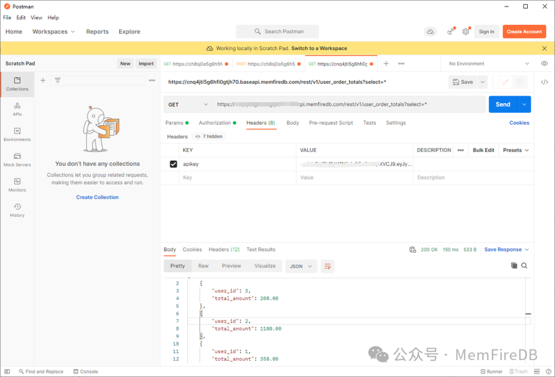Viewport: 555px width, 377px height.
Task: Click the Send button
Action: pyautogui.click(x=503, y=104)
